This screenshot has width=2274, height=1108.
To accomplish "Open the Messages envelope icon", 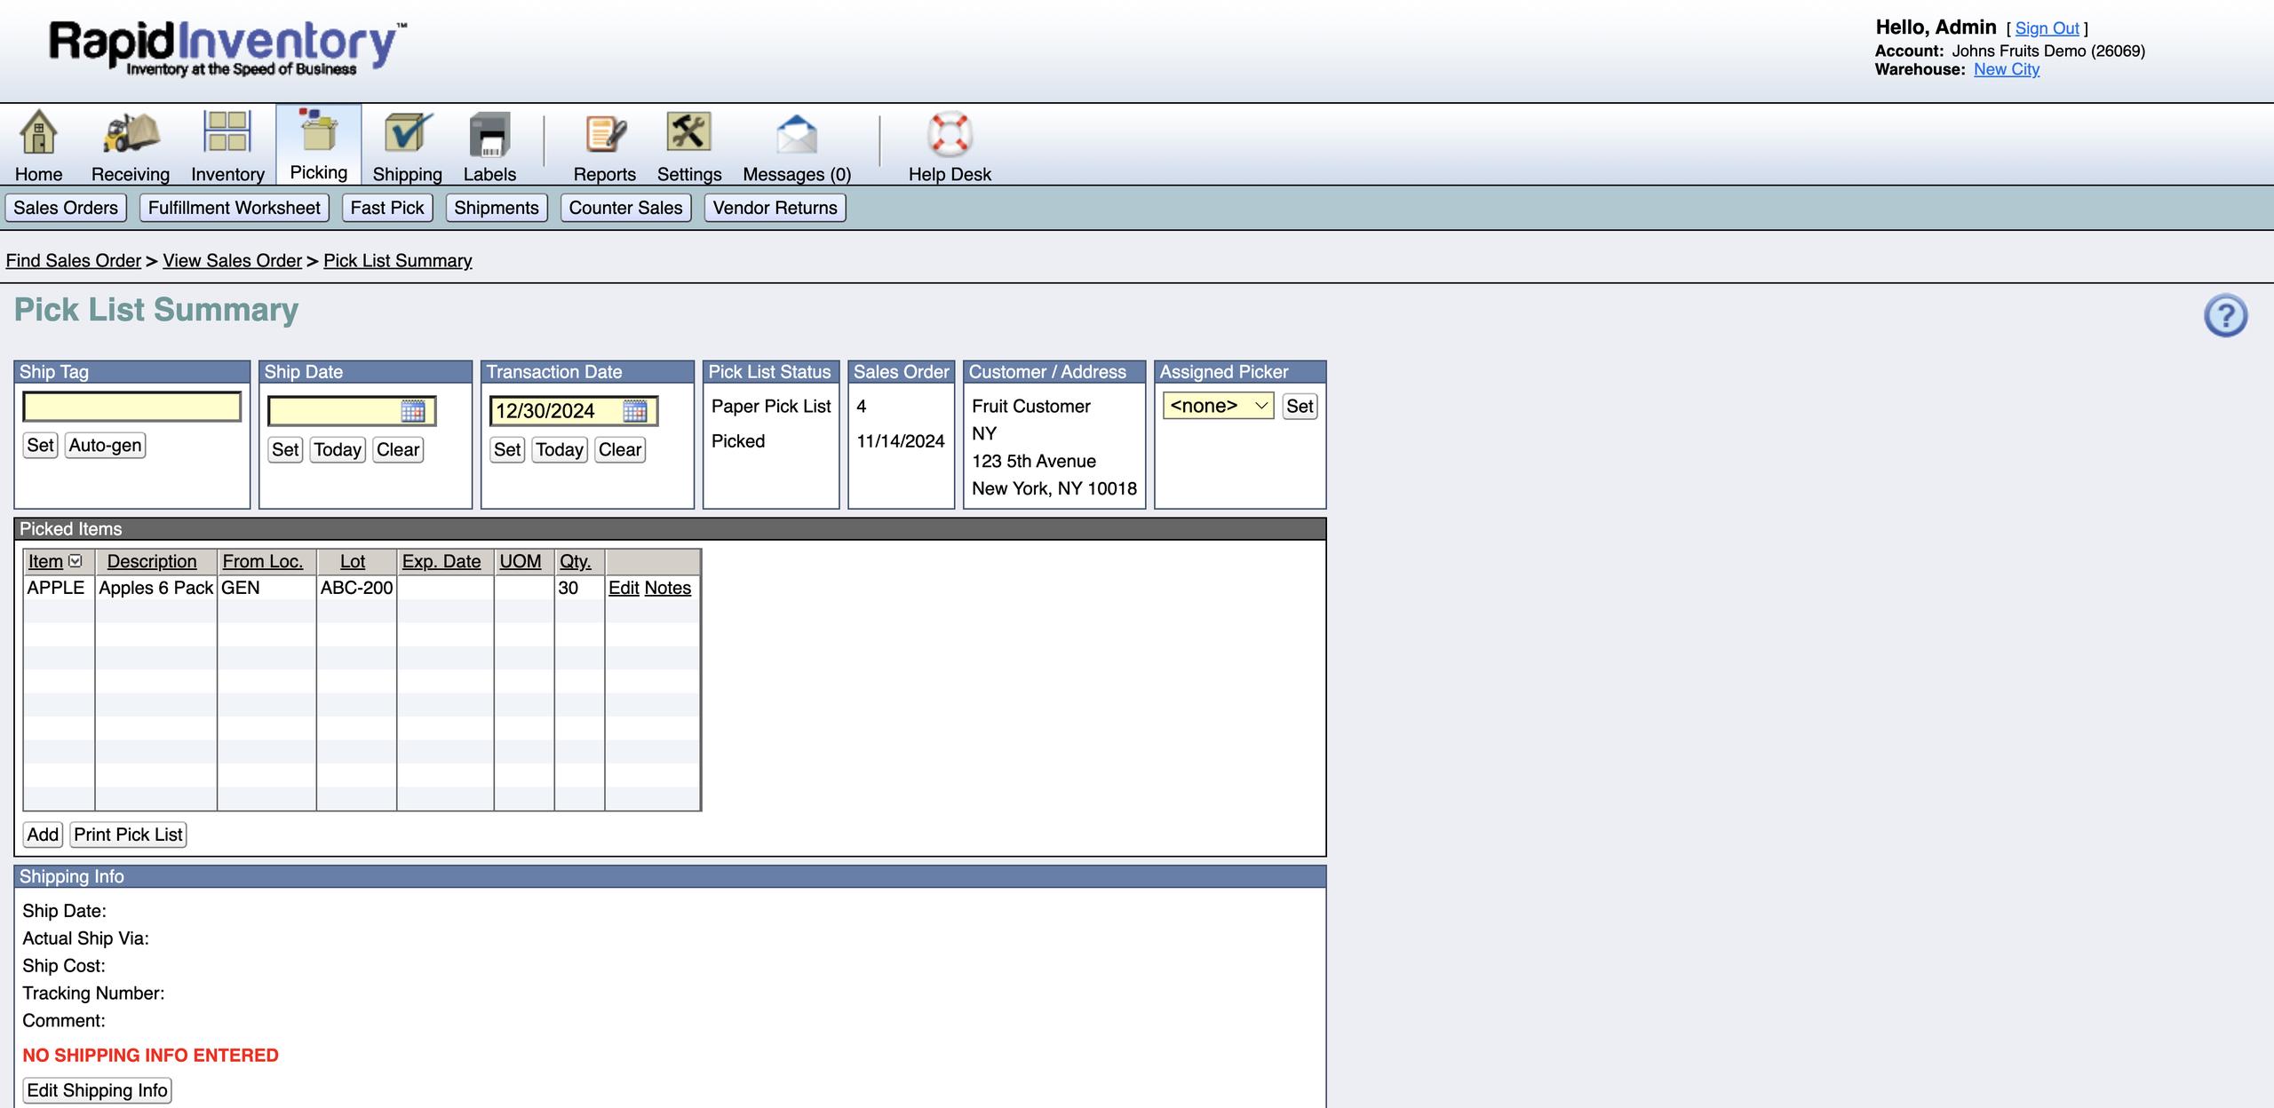I will (796, 135).
